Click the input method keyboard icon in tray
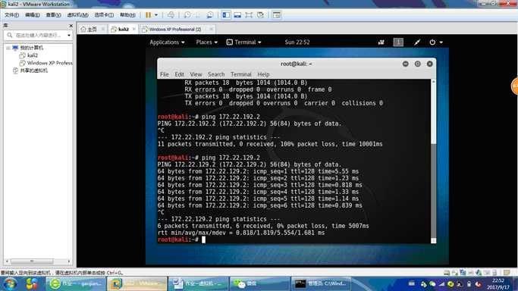518x291 pixels. [411, 283]
